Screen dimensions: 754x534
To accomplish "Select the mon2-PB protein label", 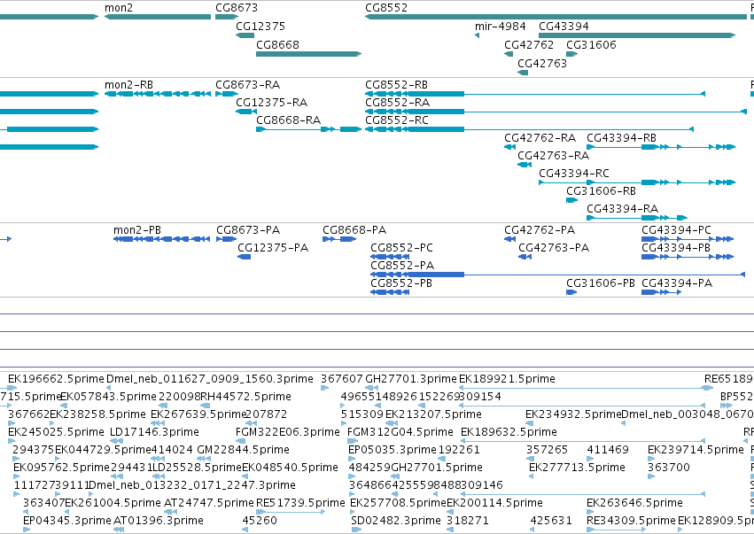I will [x=137, y=229].
